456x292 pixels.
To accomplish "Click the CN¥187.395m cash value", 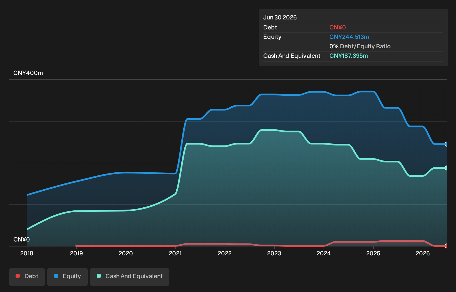I will [349, 56].
